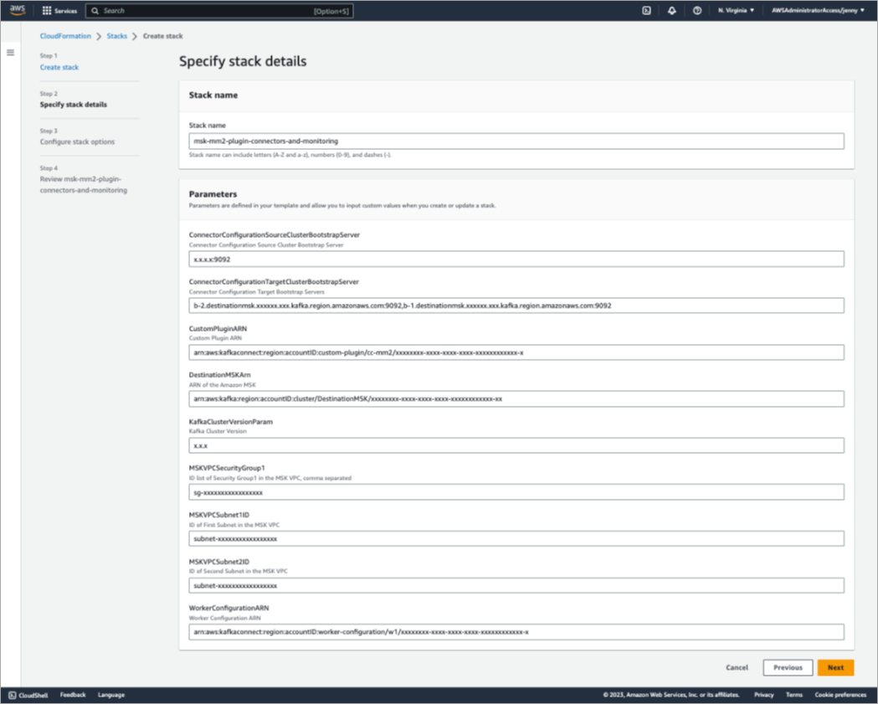Go to the CloudFormation breadcrumb
Screen dimensions: 878x704
pos(65,36)
